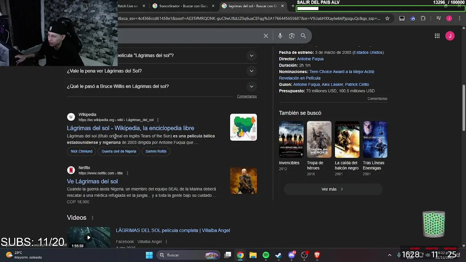Open options menu next to Videos heading
The height and width of the screenshot is (262, 466).
point(92,218)
